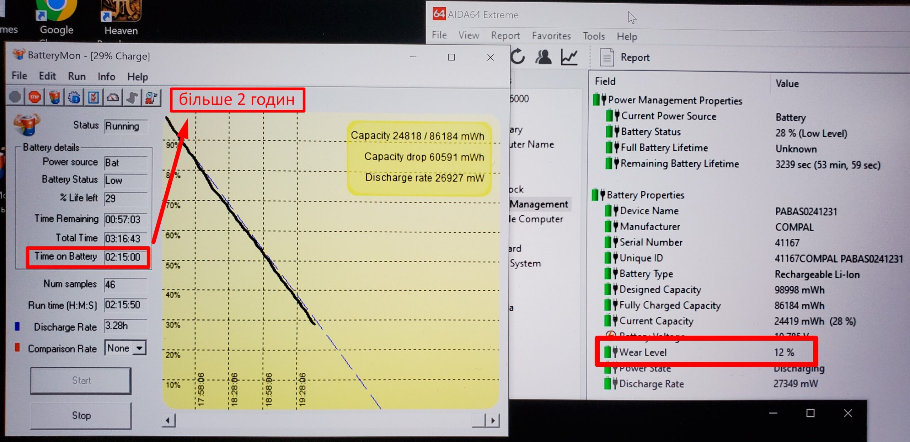Image resolution: width=910 pixels, height=442 pixels.
Task: Click the AIDA64 user silhouette icon
Action: coord(543,57)
